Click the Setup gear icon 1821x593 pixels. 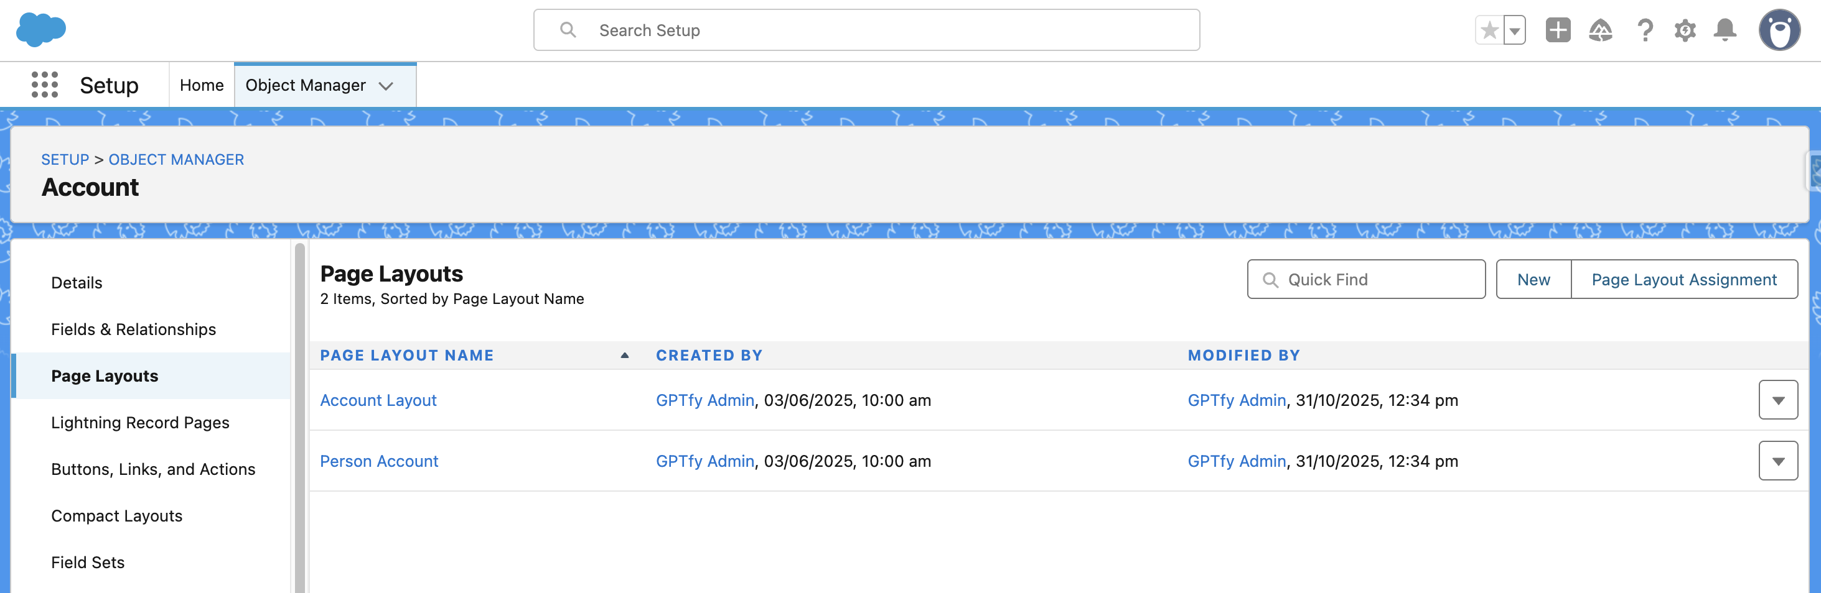[x=1685, y=30]
